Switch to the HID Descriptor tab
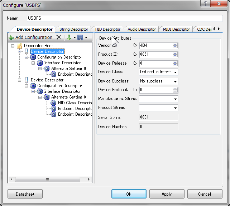The width and height of the screenshot is (230, 206). (108, 29)
